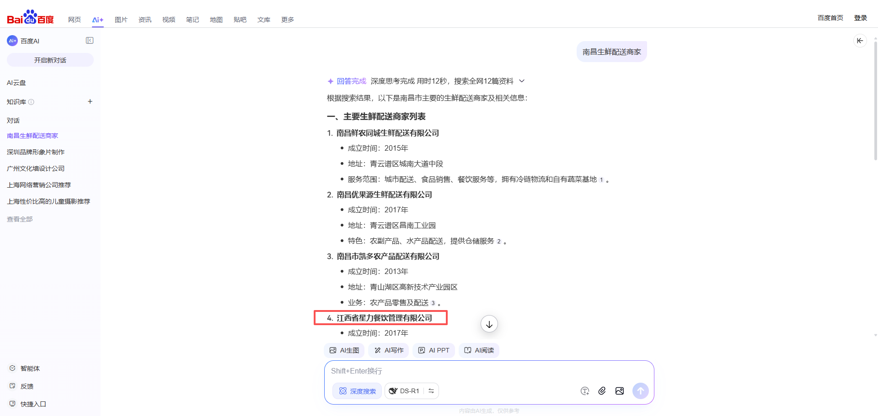
Task: Click the plus icon beside 知识库
Action: 90,101
